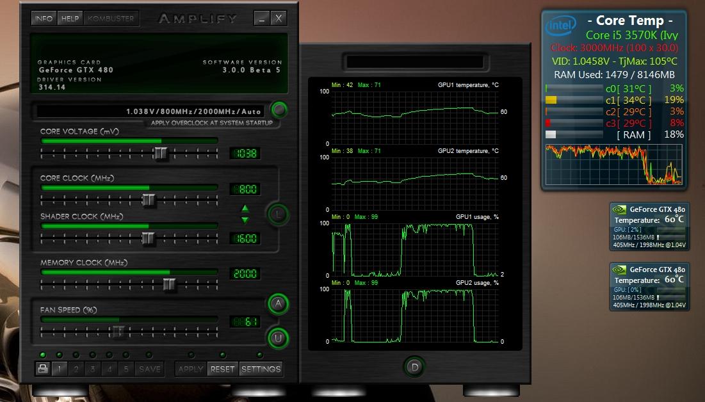Click the driver version 314.14 text

point(52,87)
